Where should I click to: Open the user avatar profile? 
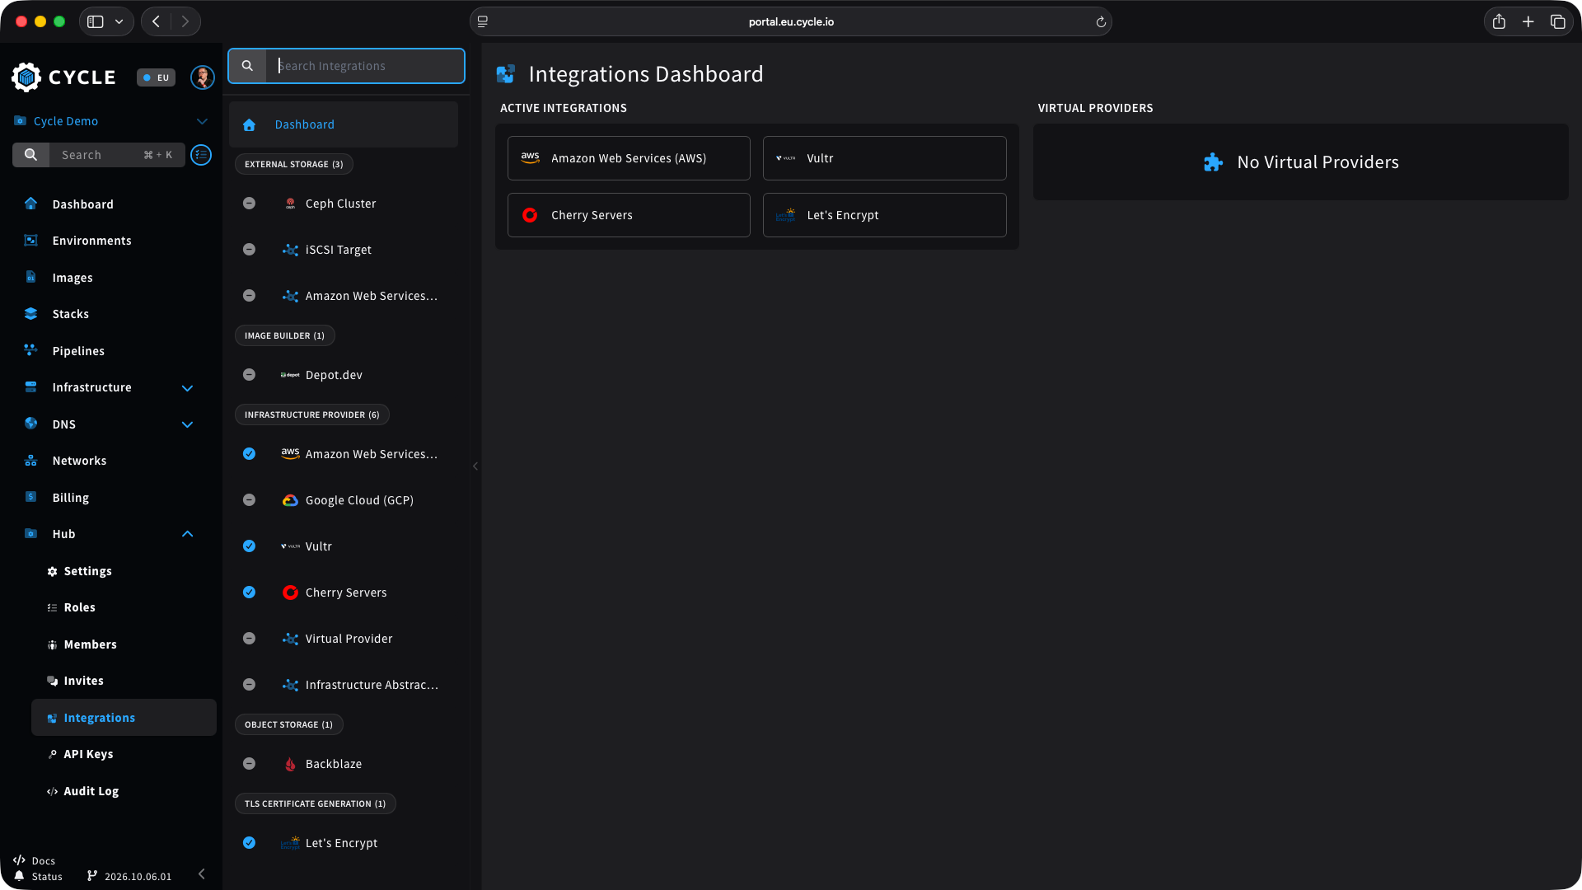pyautogui.click(x=203, y=77)
